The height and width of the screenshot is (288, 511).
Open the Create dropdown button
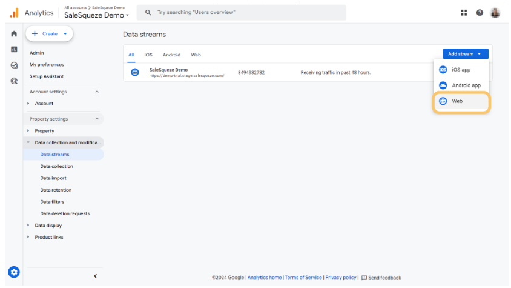[49, 33]
